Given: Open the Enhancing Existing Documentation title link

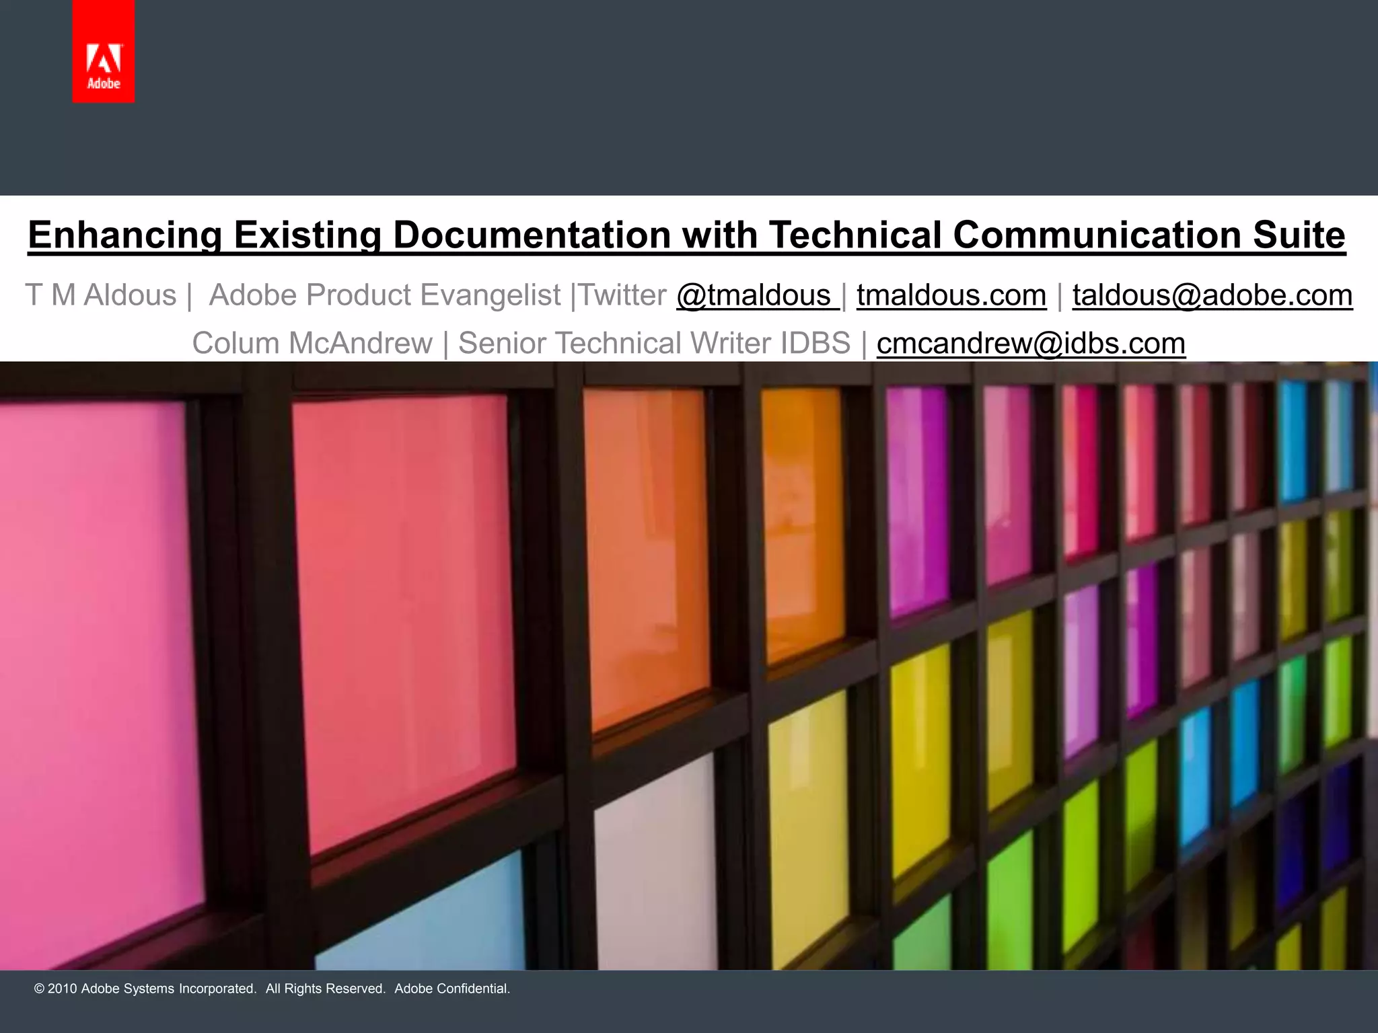Looking at the screenshot, I should pyautogui.click(x=686, y=235).
